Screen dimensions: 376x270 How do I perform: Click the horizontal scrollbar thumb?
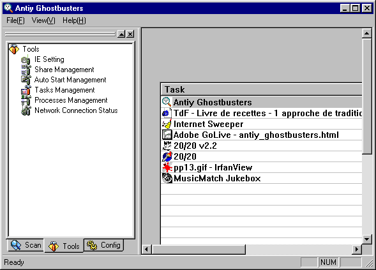coord(199,250)
